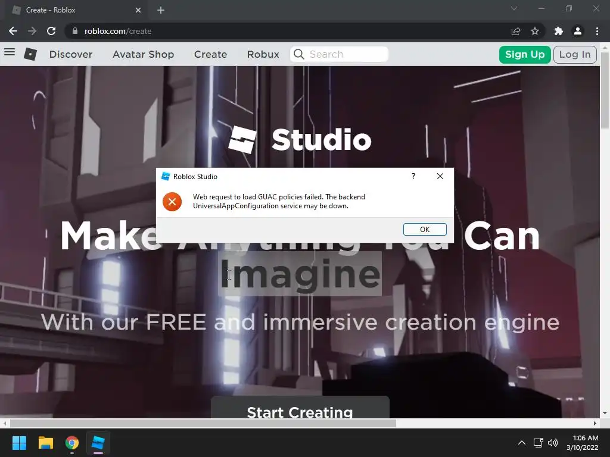Click the Roblox Studio icon in dialog title
Screen dimensions: 610x457
tap(166, 176)
